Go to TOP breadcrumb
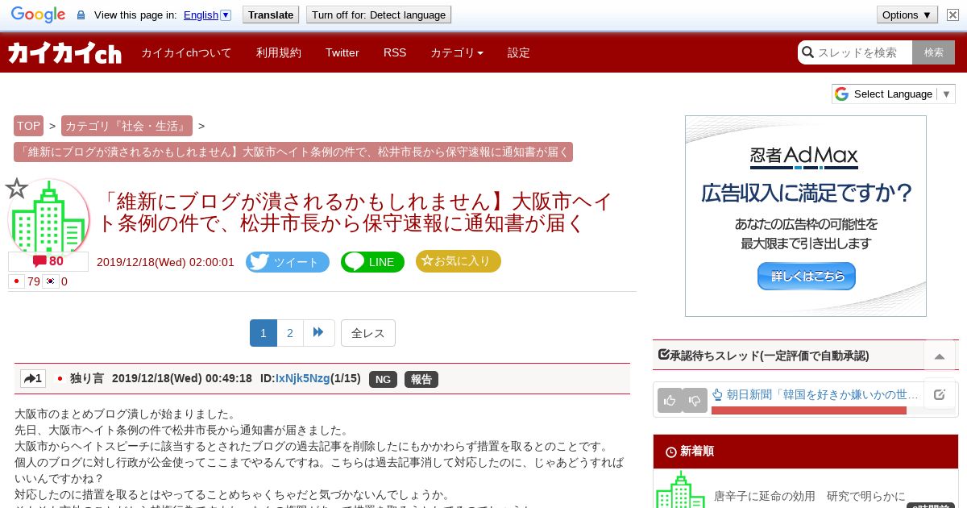The height and width of the screenshot is (508, 967). pyautogui.click(x=28, y=126)
